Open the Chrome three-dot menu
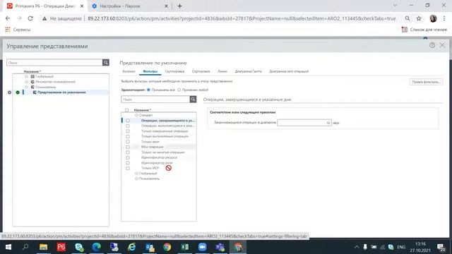 [444, 18]
